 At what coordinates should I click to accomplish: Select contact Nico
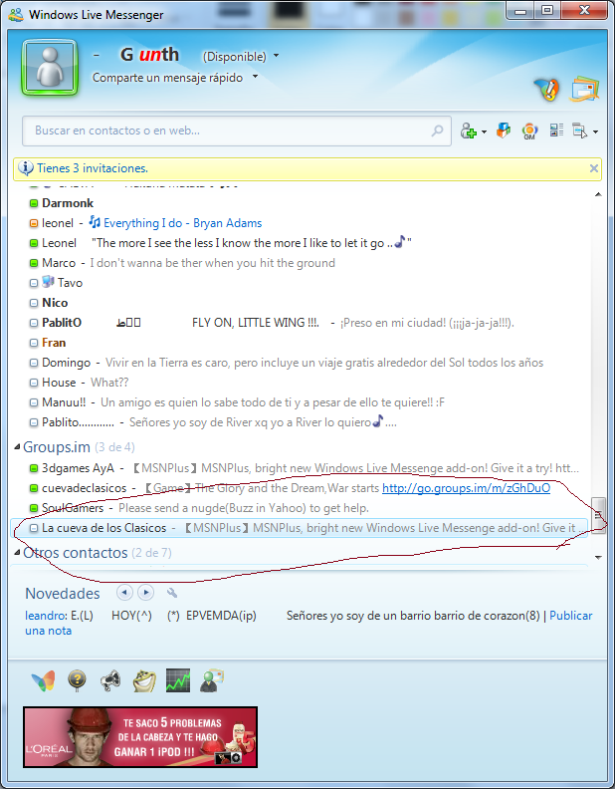[55, 303]
